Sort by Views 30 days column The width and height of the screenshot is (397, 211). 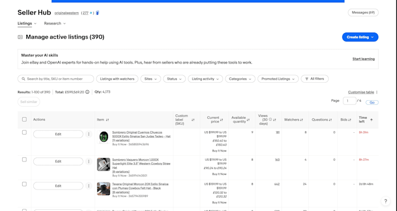click(275, 119)
